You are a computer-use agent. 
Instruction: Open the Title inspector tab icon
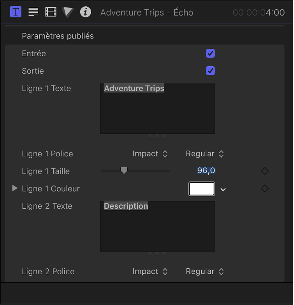tap(16, 12)
